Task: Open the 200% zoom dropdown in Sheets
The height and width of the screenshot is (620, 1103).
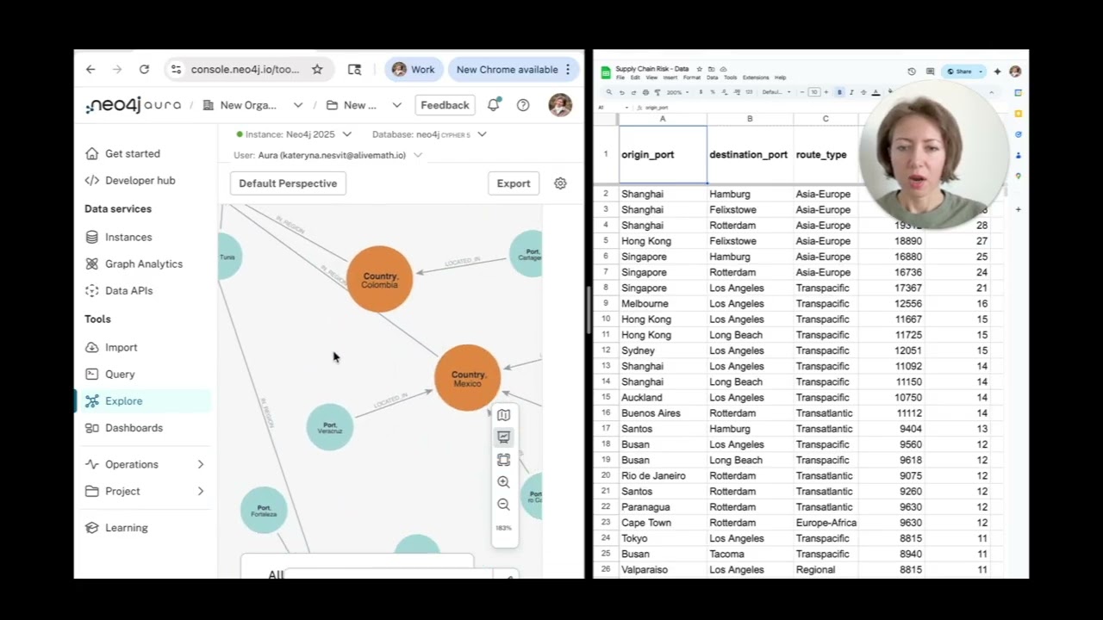Action: 676,92
